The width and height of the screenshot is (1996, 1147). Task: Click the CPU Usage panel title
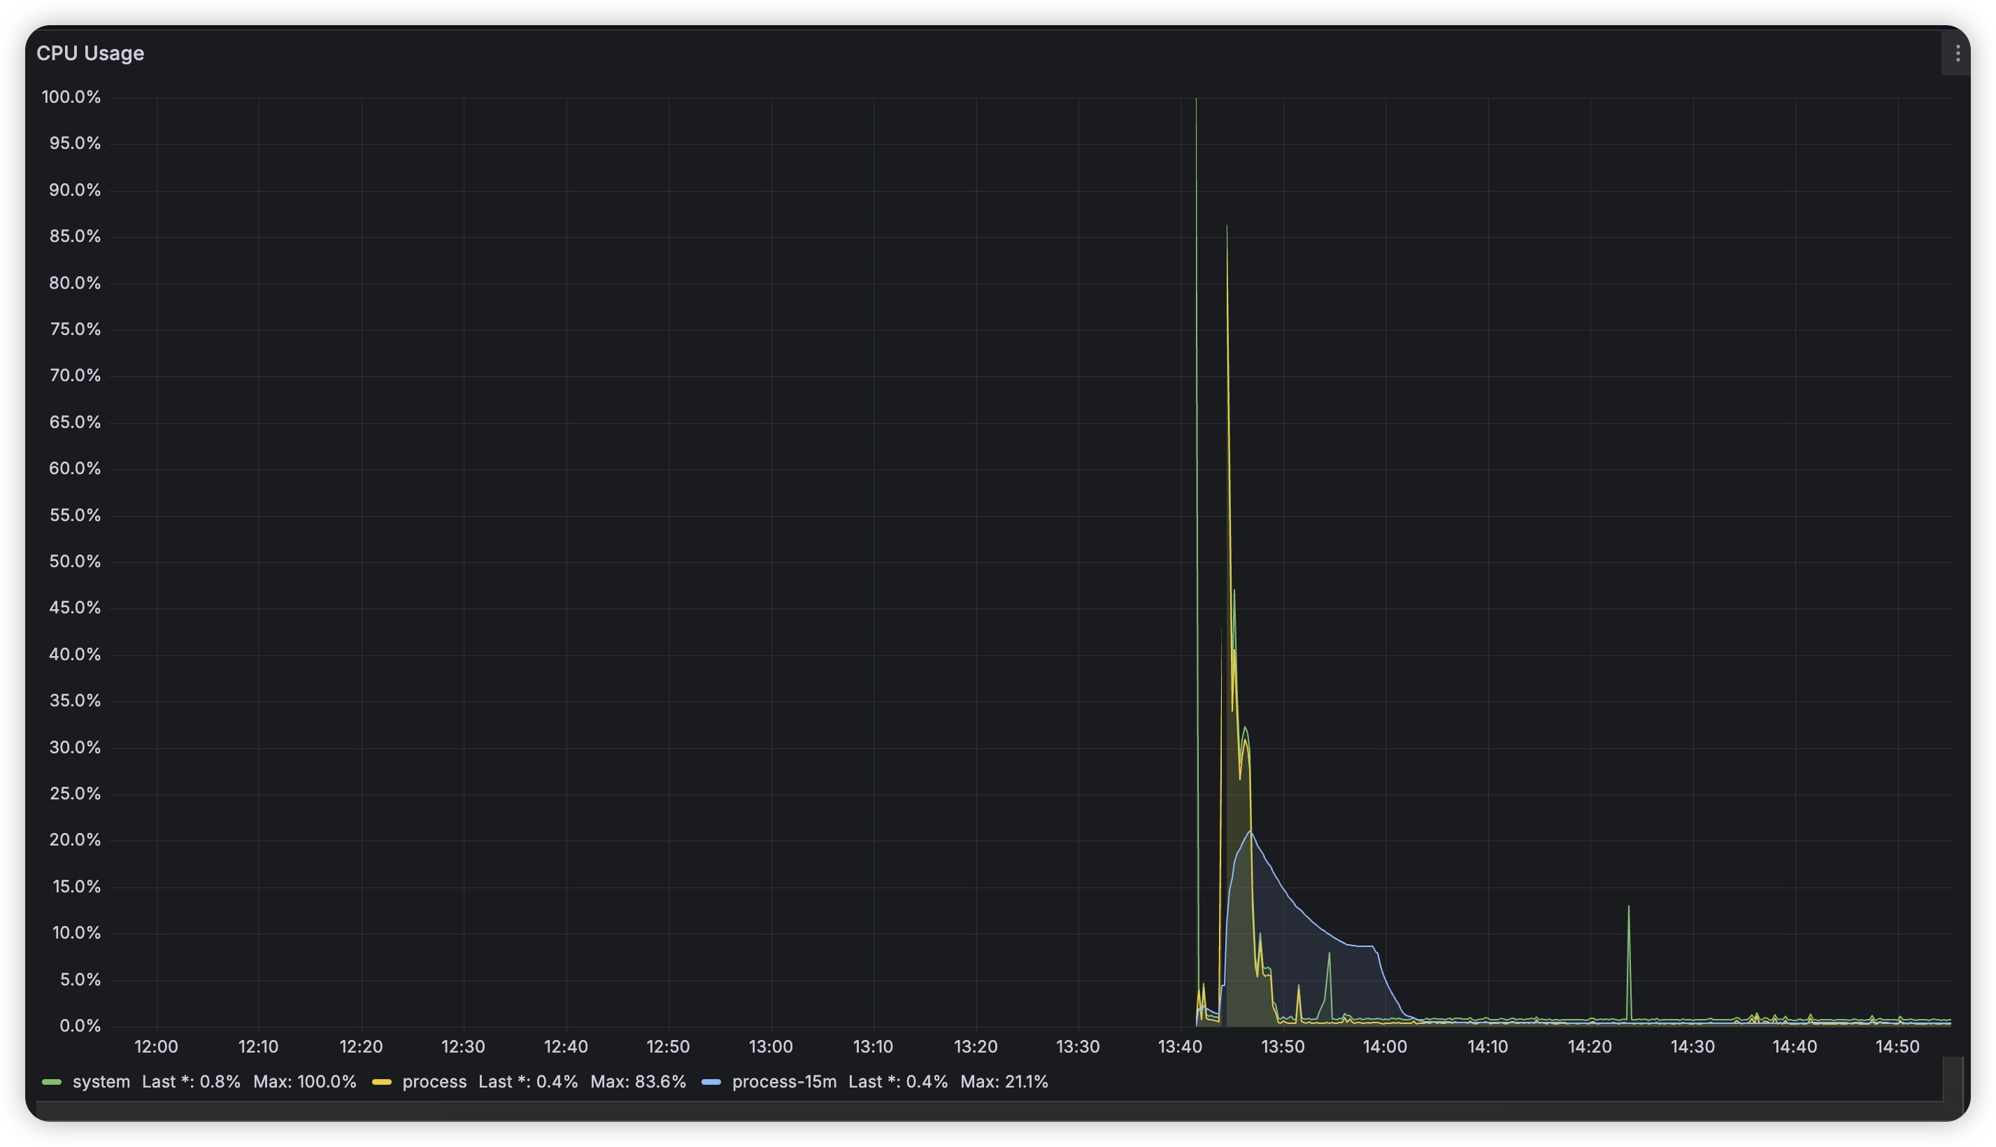tap(90, 52)
